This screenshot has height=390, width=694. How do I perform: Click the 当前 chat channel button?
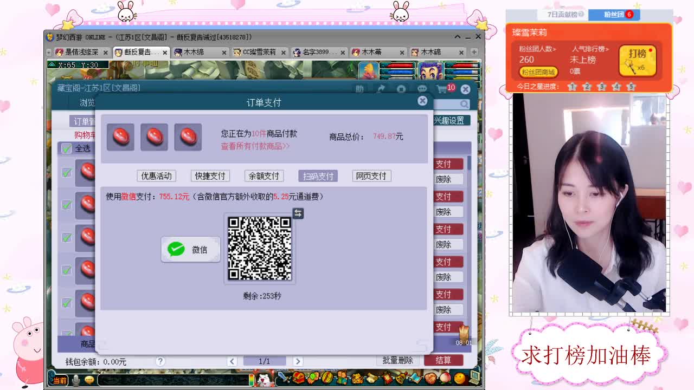click(x=60, y=380)
